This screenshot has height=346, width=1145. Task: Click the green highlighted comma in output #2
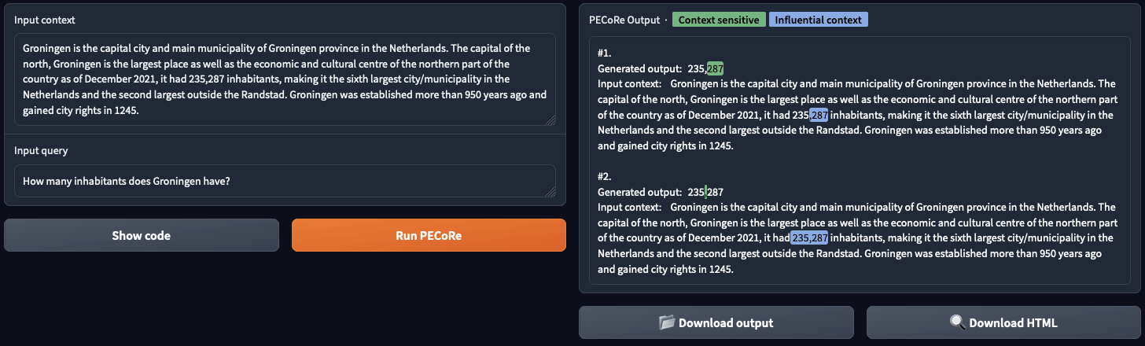[x=706, y=192]
